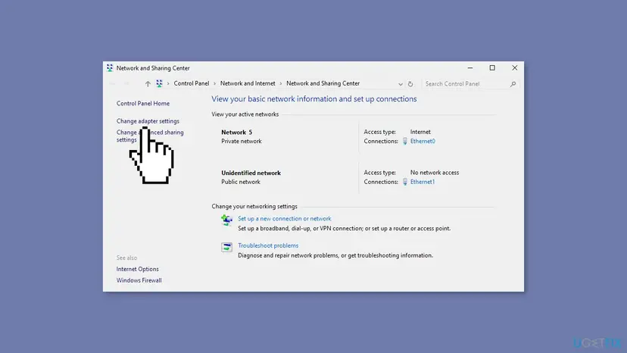Select Network and Sharing Center breadcrumb
Viewport: 627px width, 353px height.
pos(323,83)
